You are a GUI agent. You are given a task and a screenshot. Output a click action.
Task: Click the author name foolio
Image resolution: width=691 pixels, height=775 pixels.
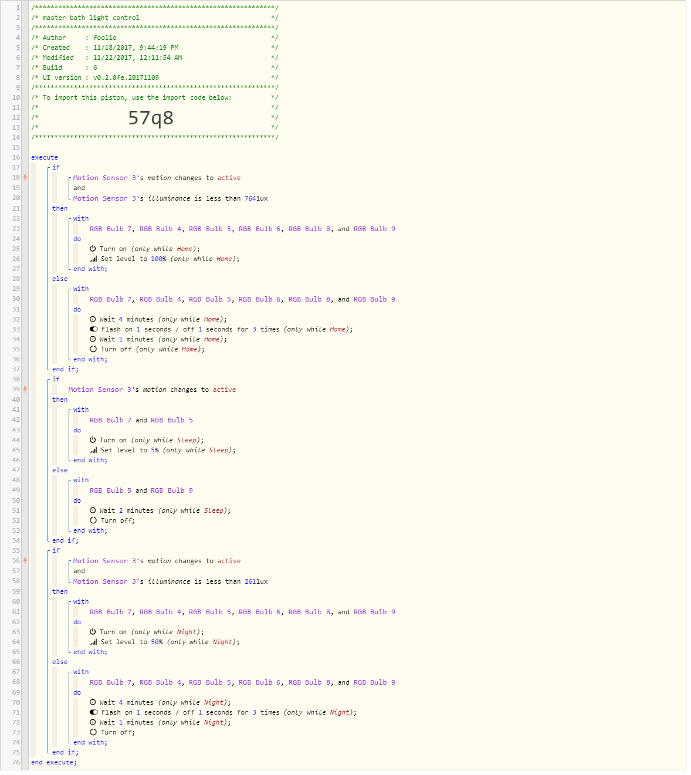tap(105, 38)
